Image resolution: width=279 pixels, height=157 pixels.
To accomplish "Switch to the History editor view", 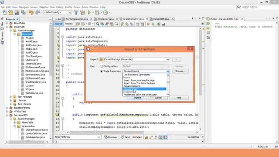I will (x=69, y=24).
